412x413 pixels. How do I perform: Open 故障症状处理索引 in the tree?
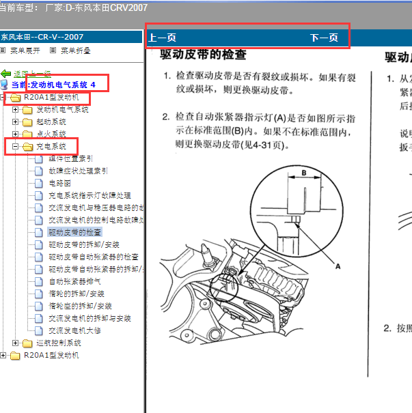tap(79, 171)
